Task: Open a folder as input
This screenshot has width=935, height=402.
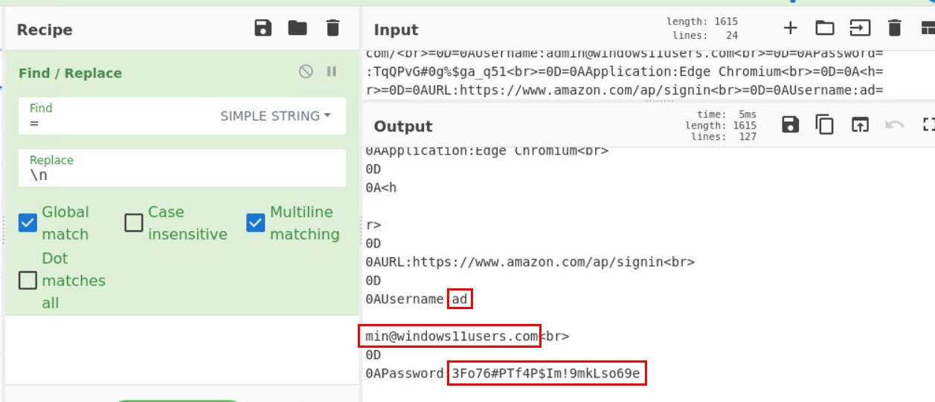Action: point(825,28)
